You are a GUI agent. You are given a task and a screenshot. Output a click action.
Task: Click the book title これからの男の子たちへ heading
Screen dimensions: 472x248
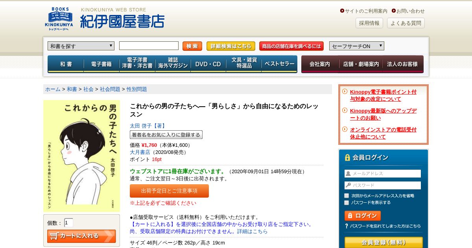point(224,110)
